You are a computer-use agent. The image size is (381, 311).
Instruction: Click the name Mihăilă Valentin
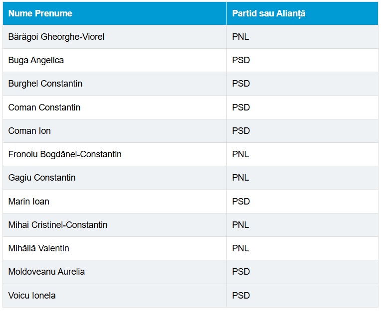click(39, 248)
